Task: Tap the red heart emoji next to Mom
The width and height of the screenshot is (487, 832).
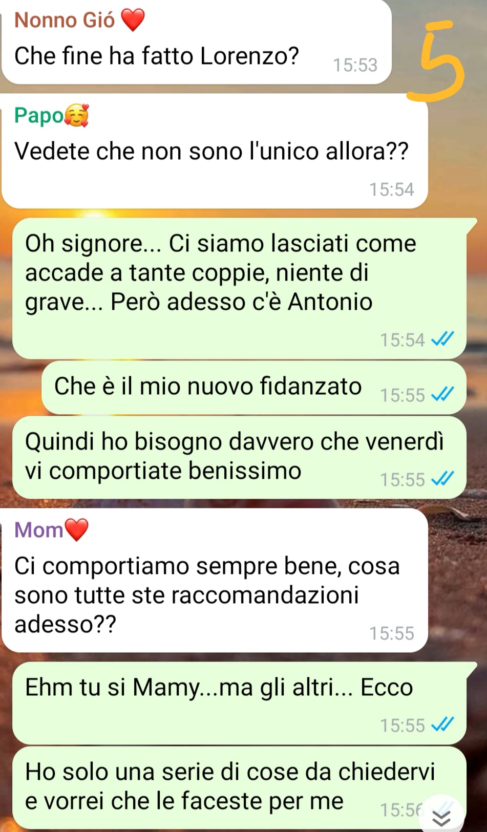Action: tap(76, 530)
